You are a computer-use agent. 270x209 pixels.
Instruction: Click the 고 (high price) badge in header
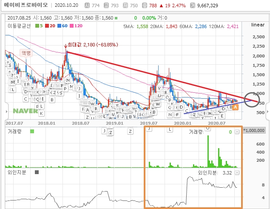click(x=106, y=6)
